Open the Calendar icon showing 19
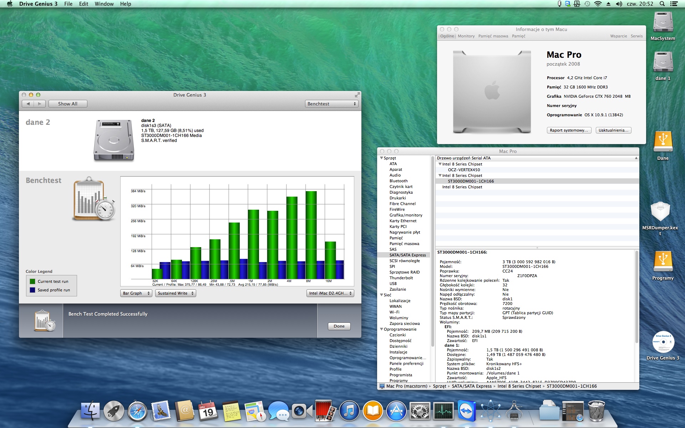Viewport: 685px width, 428px height. (x=208, y=411)
